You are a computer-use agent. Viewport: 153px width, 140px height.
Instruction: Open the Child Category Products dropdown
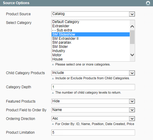(x=93, y=73)
